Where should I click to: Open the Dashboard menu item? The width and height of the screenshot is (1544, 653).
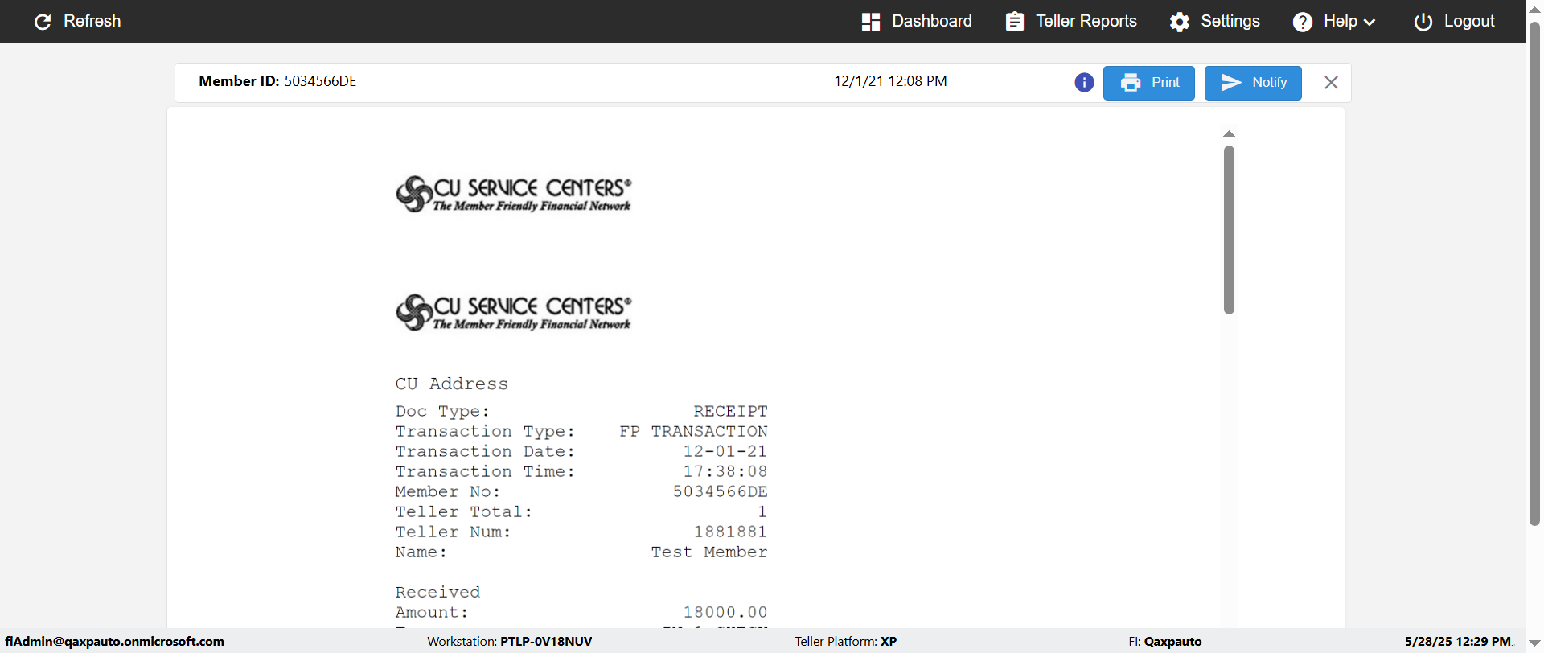(917, 22)
